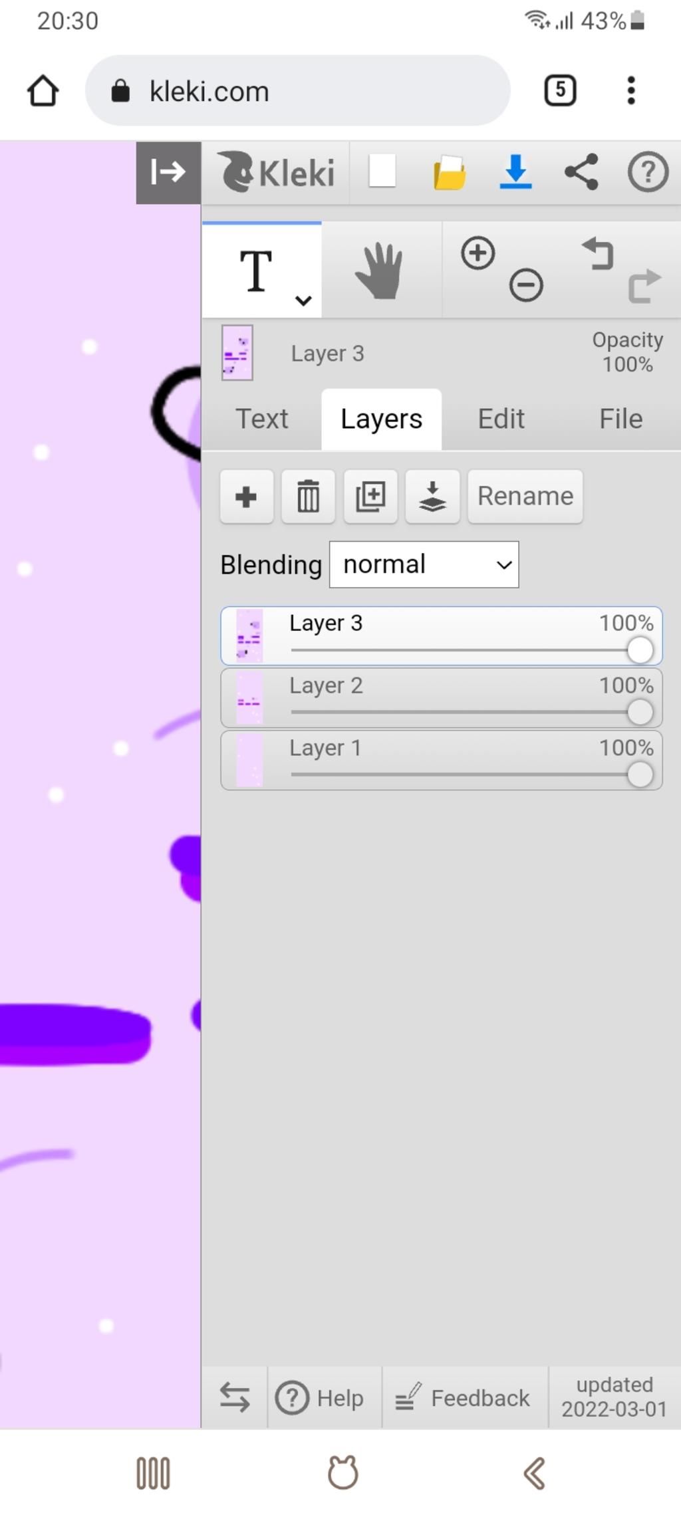681x1513 pixels.
Task: Switch to the File tab
Action: (x=620, y=419)
